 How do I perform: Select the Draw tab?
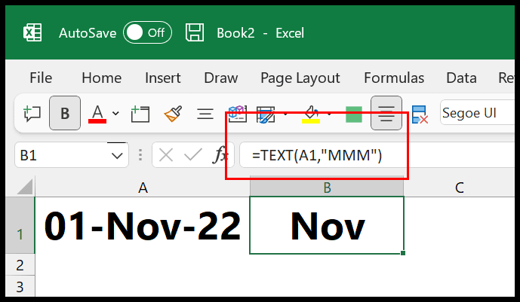[x=221, y=78]
